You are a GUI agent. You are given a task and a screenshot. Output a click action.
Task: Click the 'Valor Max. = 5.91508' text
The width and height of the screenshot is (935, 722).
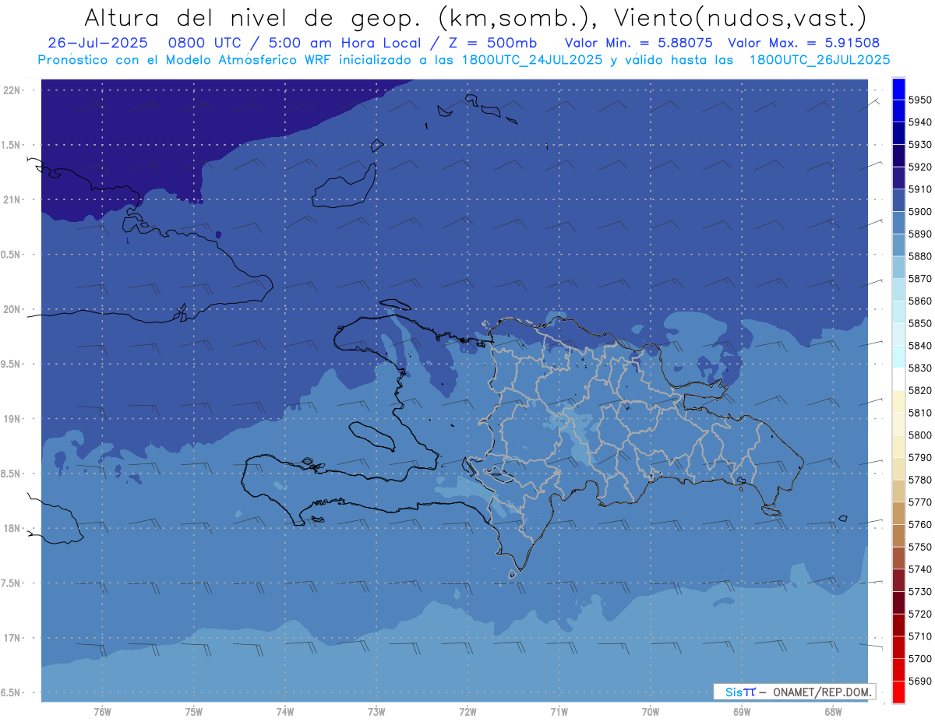(803, 43)
